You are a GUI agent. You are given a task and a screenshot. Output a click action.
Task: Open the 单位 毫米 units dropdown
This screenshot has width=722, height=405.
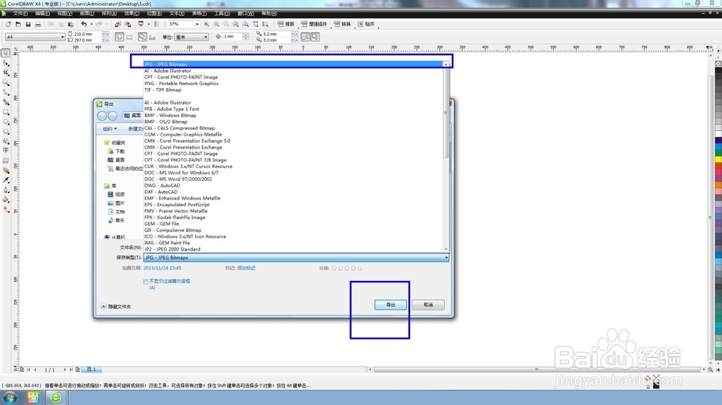coord(205,37)
